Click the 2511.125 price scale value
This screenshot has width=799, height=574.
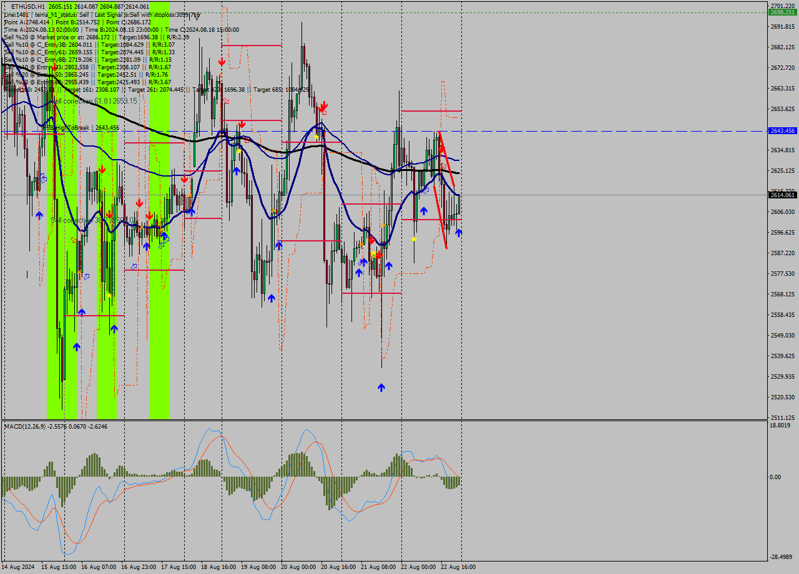[x=783, y=417]
